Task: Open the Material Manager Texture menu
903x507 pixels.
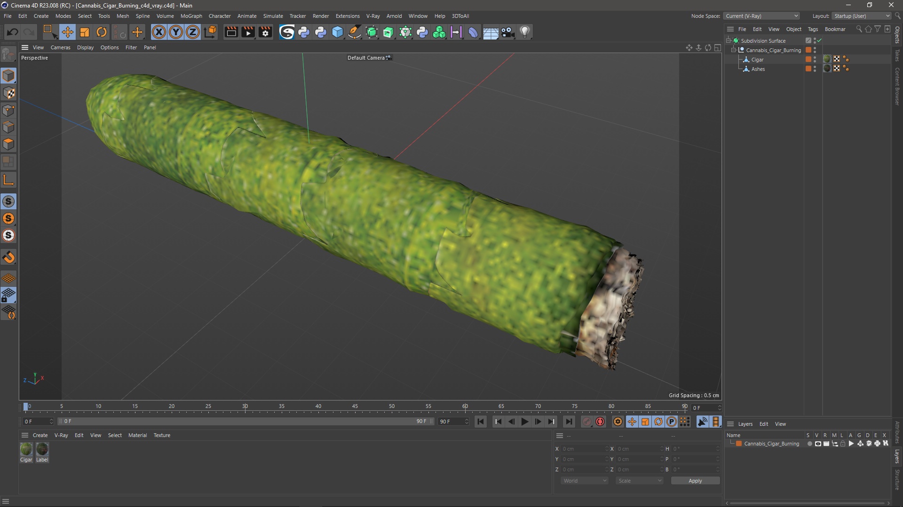Action: [x=162, y=435]
